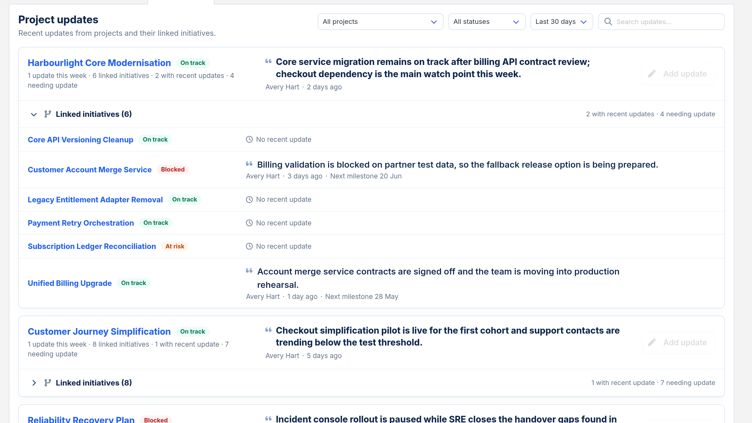Click the clock icon in the Legacy Entitlement Adapter Removal row

[249, 200]
